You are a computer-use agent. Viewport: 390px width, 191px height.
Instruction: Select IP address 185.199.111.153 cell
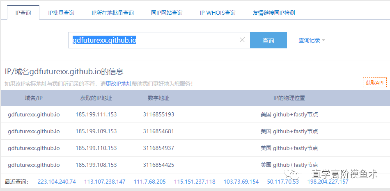96,114
